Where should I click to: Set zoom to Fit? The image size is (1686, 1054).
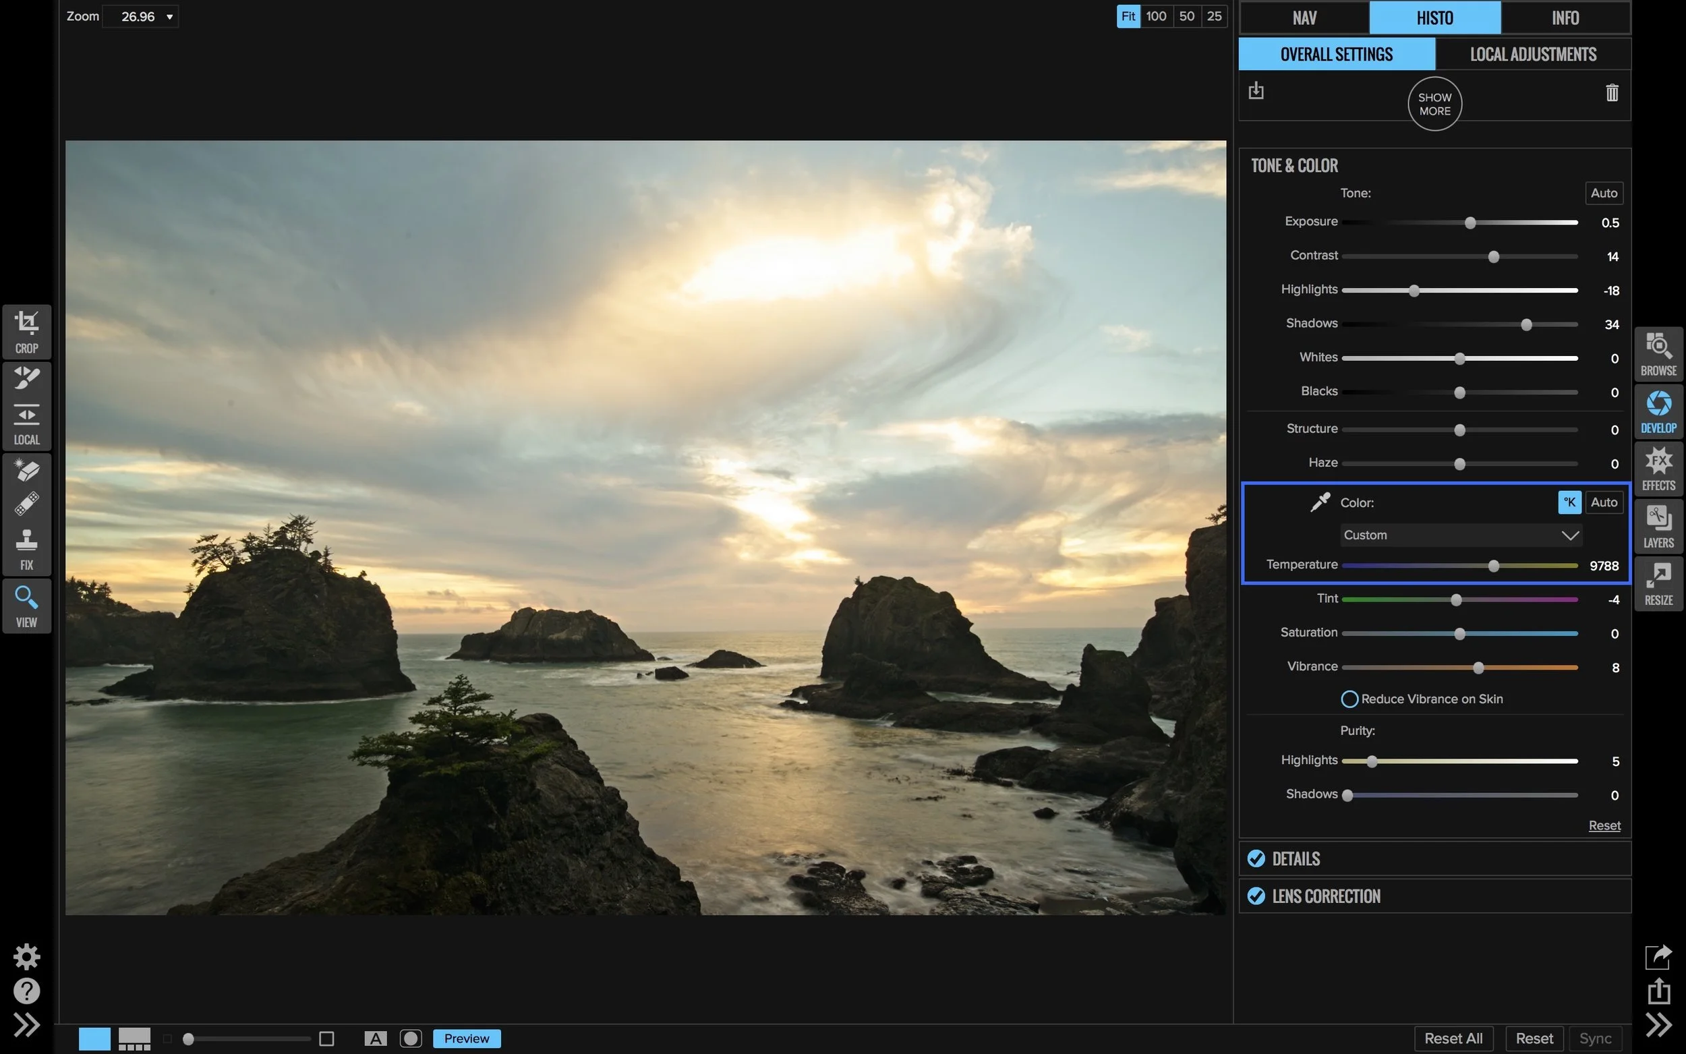click(1128, 17)
